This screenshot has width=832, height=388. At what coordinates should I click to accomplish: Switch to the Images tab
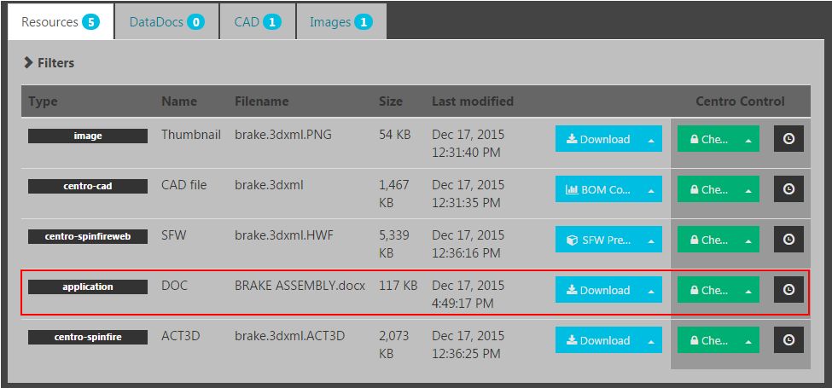coord(340,22)
